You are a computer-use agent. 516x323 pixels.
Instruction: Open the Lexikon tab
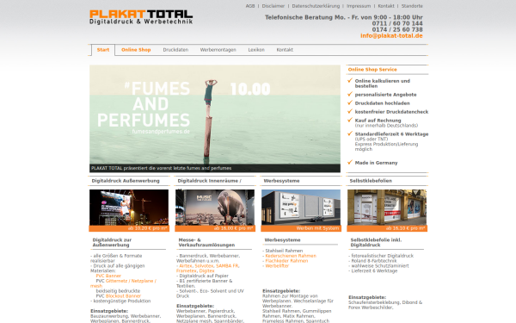click(256, 50)
